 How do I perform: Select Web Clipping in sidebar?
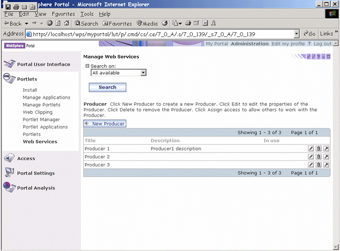tap(37, 112)
